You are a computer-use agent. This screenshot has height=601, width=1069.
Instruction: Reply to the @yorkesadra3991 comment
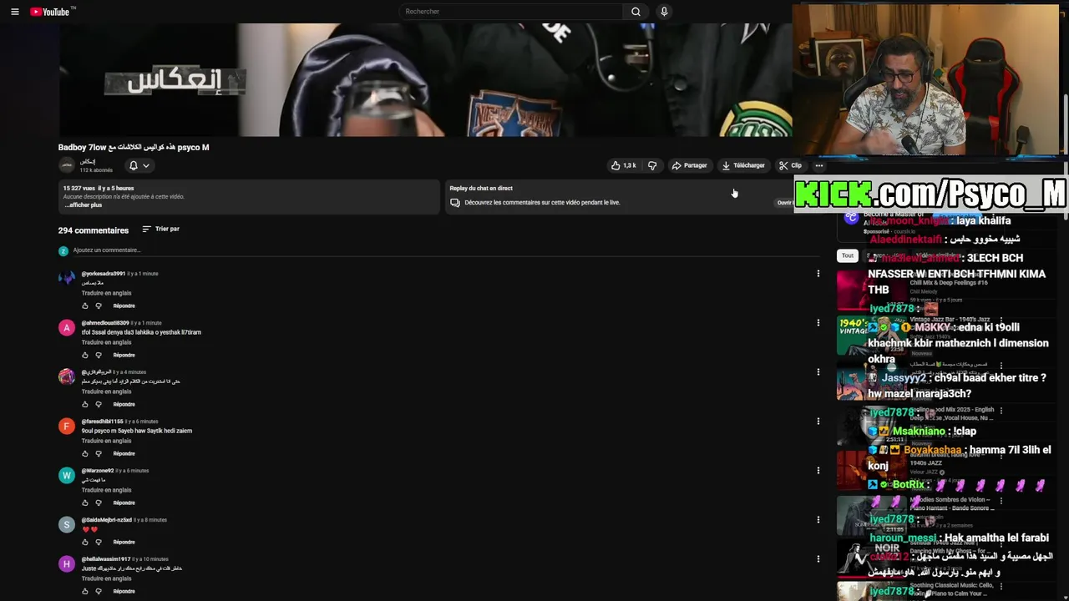point(124,306)
